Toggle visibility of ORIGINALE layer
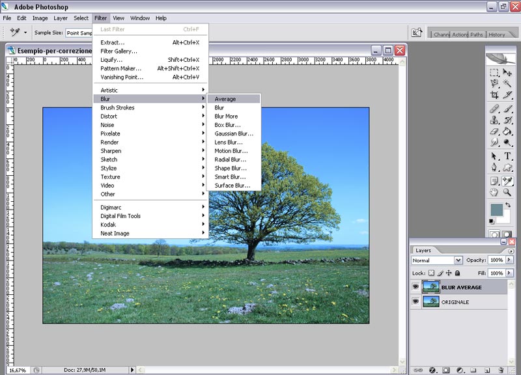 (415, 302)
